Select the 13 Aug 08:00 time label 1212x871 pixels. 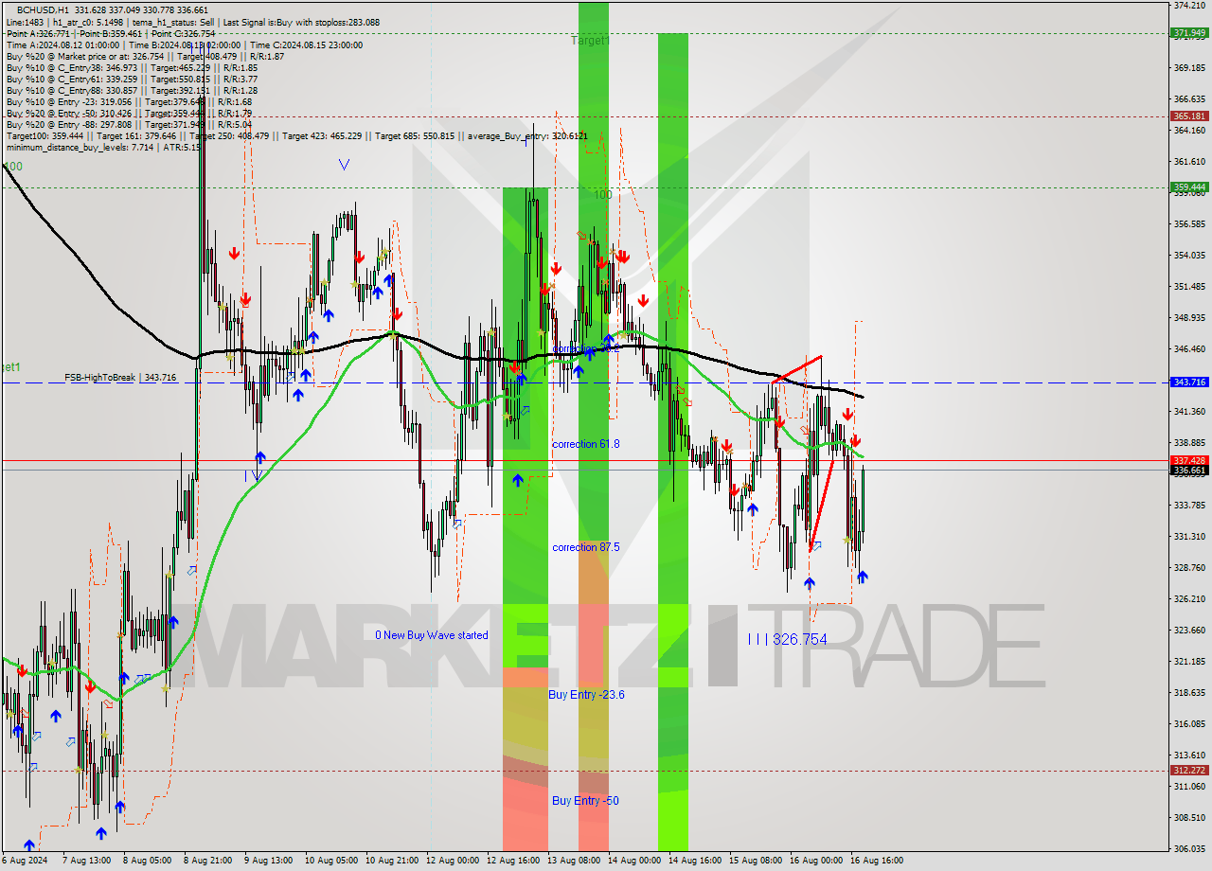573,861
